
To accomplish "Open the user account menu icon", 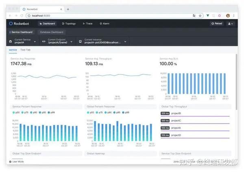I will coord(231,24).
